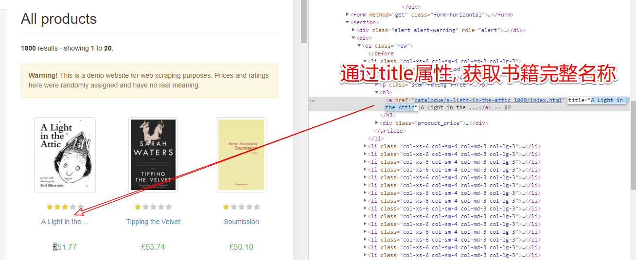
Task: Click the 'A Light in the ...' title link
Action: click(65, 222)
